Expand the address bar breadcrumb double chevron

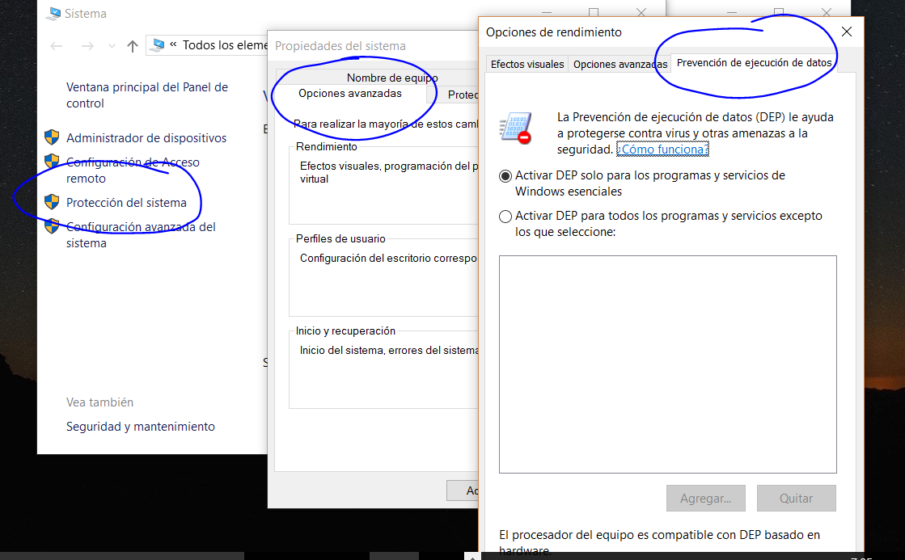pyautogui.click(x=173, y=45)
